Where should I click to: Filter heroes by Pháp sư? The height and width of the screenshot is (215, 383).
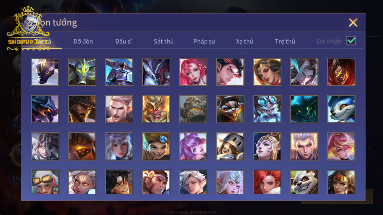click(204, 41)
